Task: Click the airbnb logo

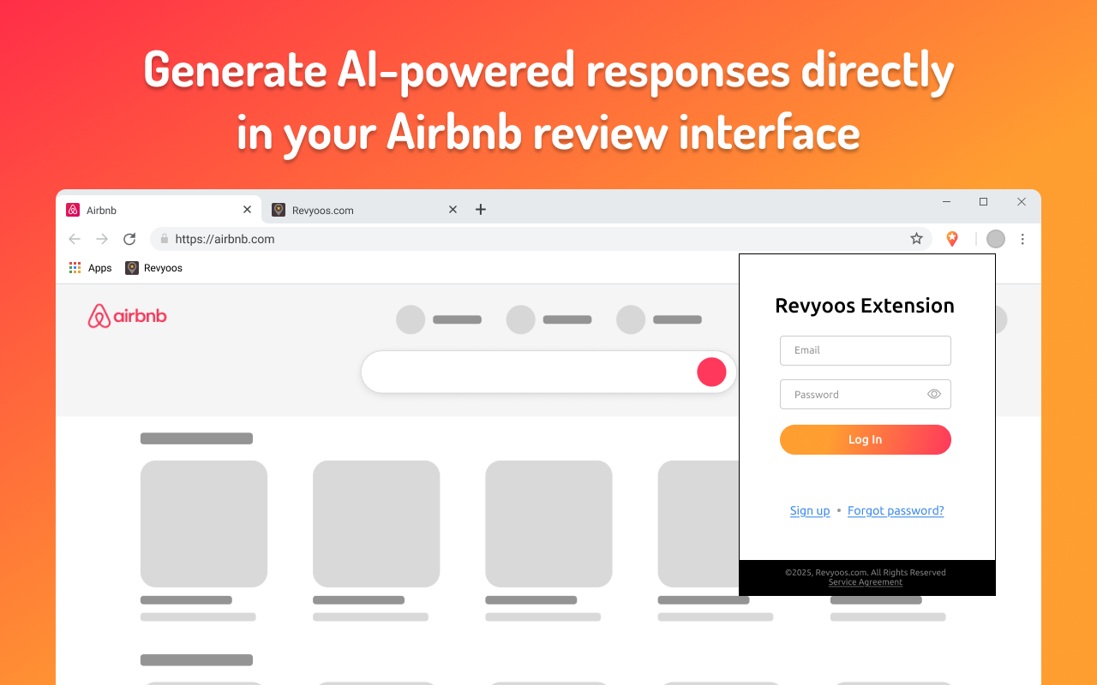Action: coord(127,316)
